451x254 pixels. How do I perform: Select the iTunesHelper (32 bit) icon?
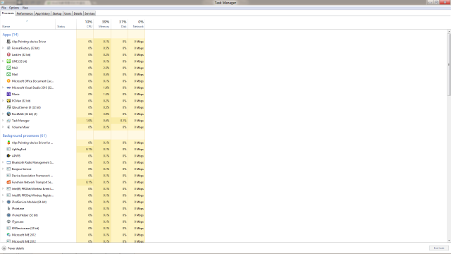coord(8,215)
